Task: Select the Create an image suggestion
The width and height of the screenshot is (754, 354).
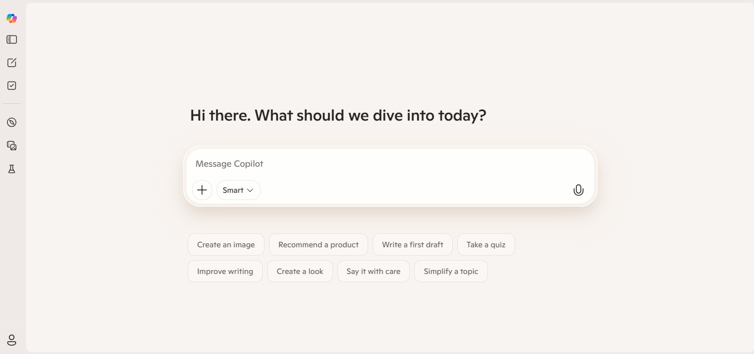Action: 226,245
